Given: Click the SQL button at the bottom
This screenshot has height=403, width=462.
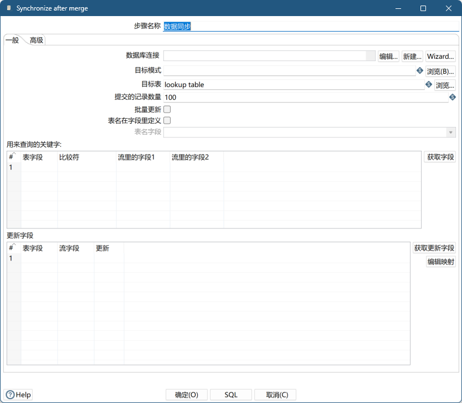Looking at the screenshot, I should point(230,395).
